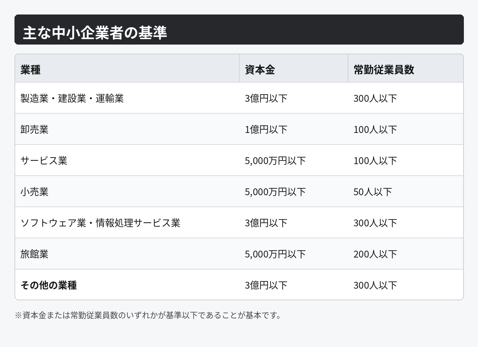Select the 製造業・建設業・運輸業 row label
This screenshot has width=478, height=347.
click(x=72, y=98)
